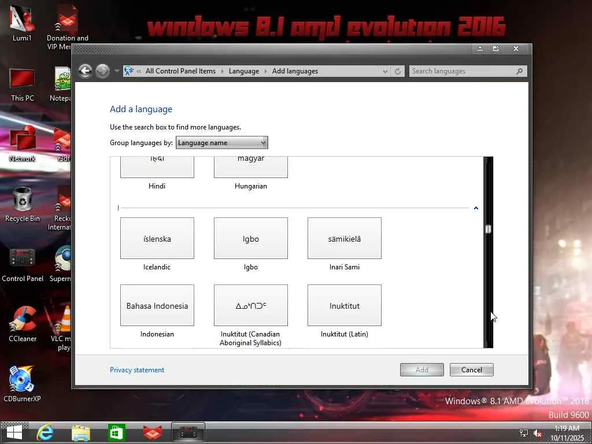Open the Recycle Bin desktop icon

[22, 205]
